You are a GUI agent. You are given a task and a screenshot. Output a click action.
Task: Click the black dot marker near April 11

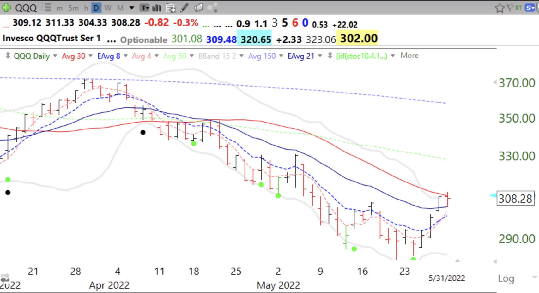tap(143, 132)
